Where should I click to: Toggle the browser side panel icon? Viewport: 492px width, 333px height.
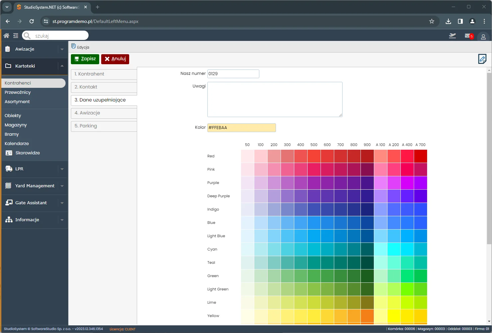tap(460, 21)
